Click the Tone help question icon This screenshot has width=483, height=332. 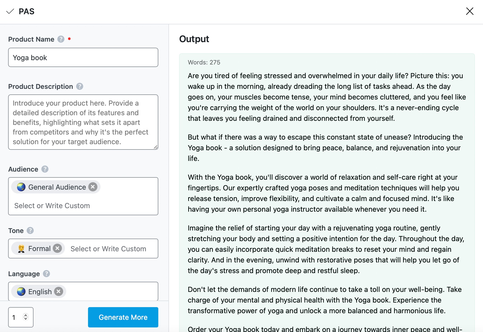coord(30,230)
